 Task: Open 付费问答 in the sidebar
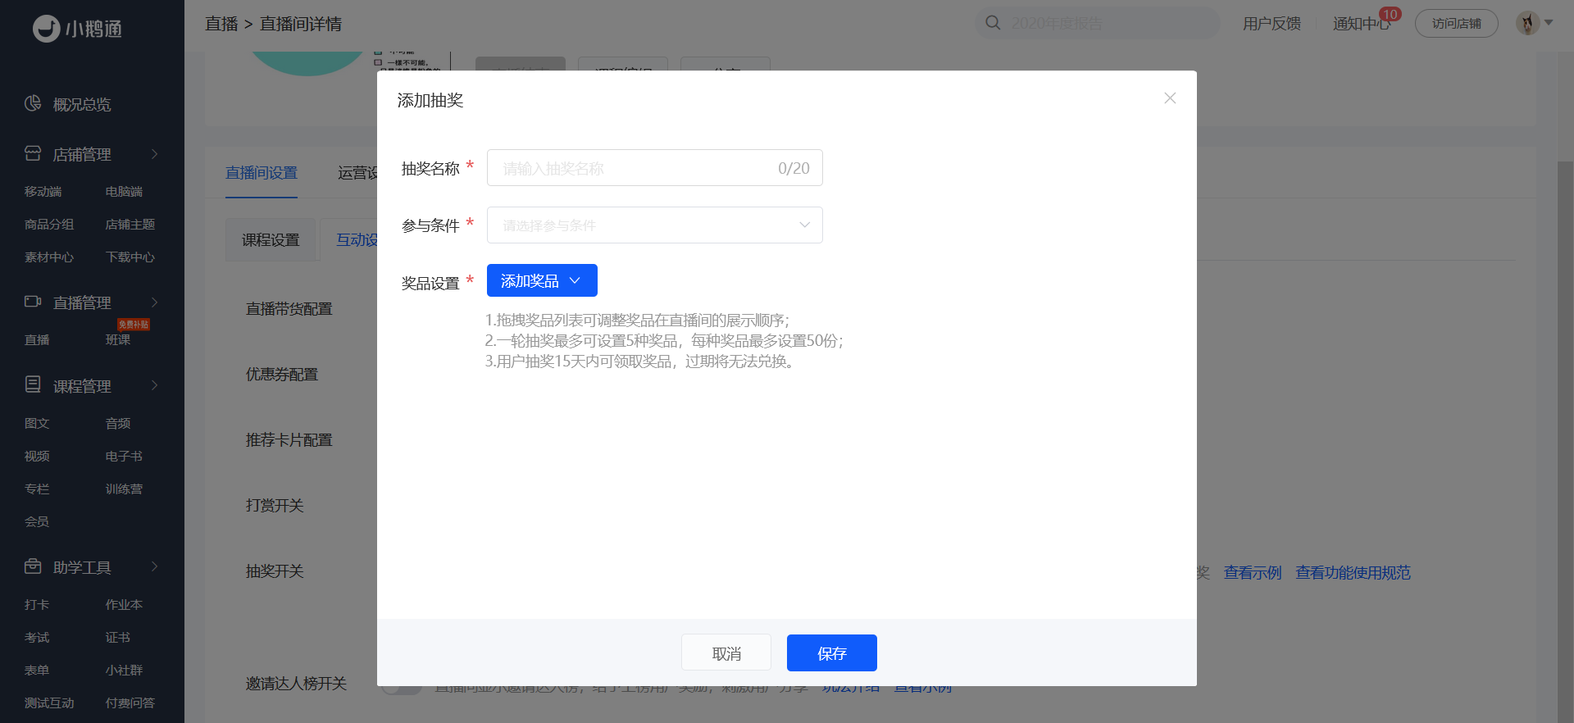[130, 703]
